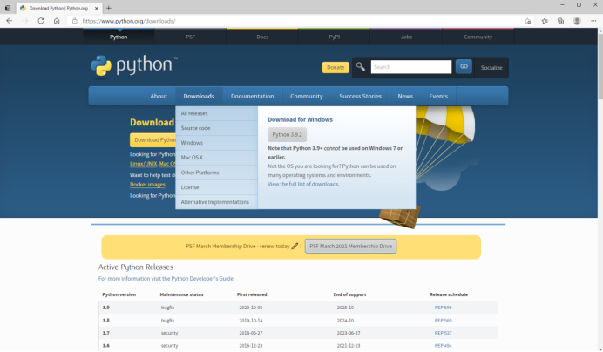This screenshot has height=352, width=603.
Task: Open the PEP 494 link
Action: coord(443,345)
